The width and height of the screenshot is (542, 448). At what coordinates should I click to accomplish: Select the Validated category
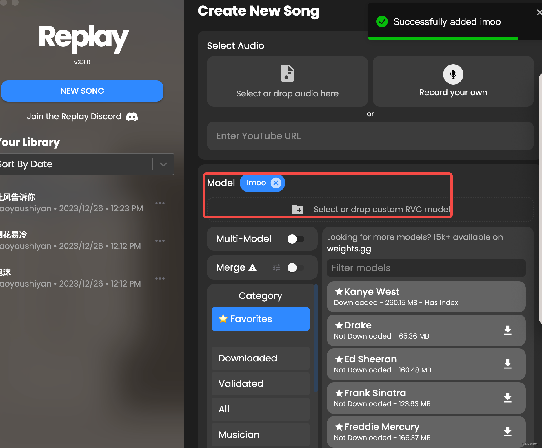(x=261, y=384)
